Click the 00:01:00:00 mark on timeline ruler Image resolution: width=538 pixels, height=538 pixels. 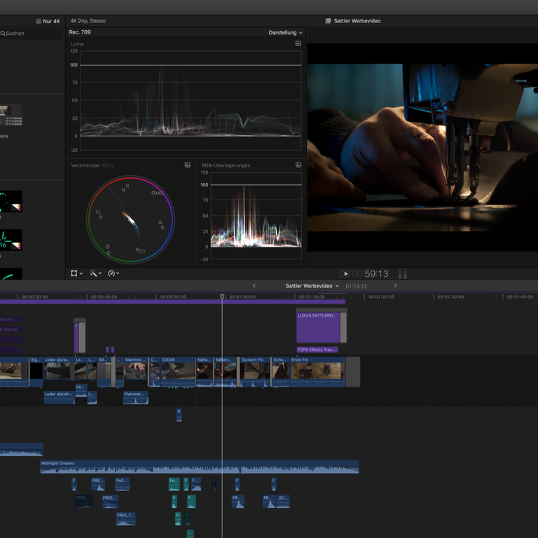242,297
